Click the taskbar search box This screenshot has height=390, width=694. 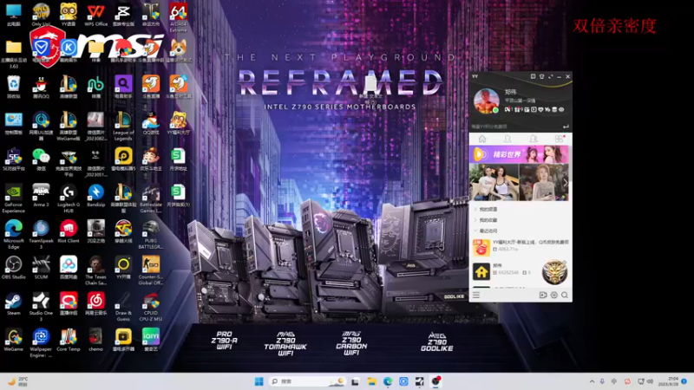(x=307, y=381)
